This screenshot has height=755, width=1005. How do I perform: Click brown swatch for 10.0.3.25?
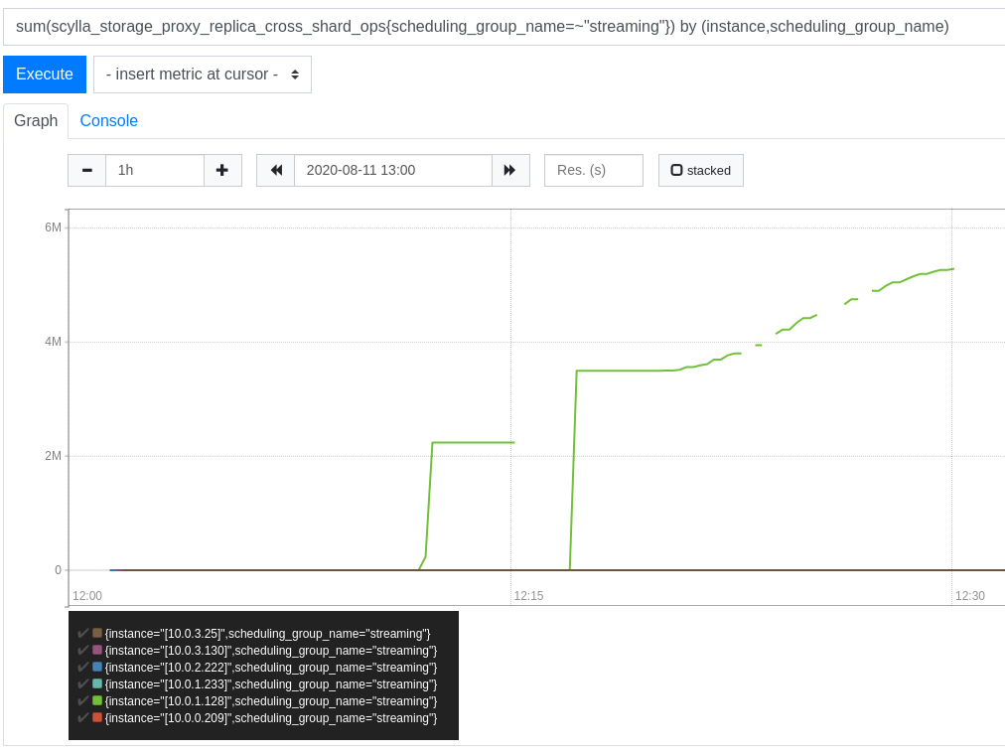coord(97,633)
